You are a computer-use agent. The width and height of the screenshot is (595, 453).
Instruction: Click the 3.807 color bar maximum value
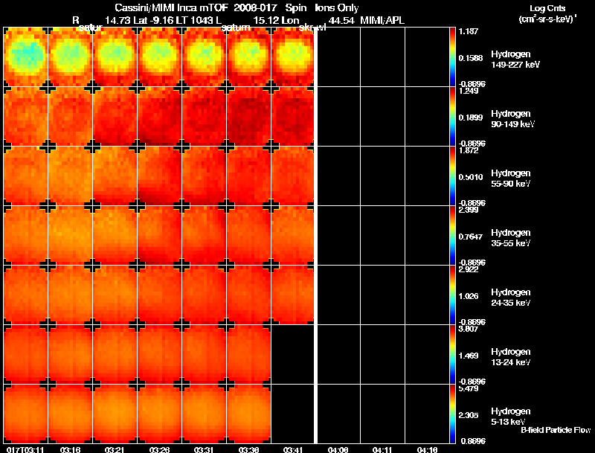coord(469,330)
